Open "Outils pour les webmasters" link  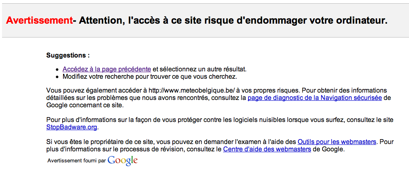[337, 142]
